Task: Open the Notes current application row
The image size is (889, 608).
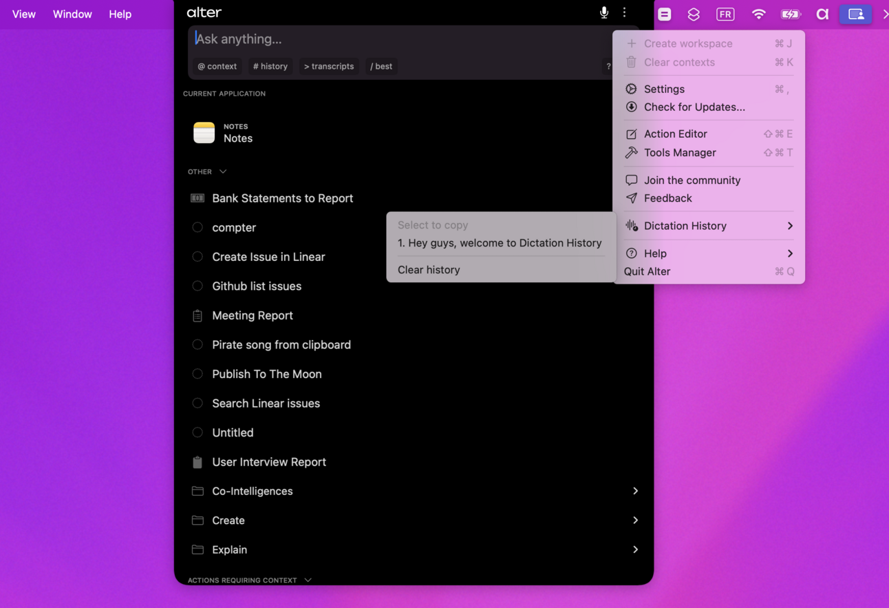Action: (414, 132)
